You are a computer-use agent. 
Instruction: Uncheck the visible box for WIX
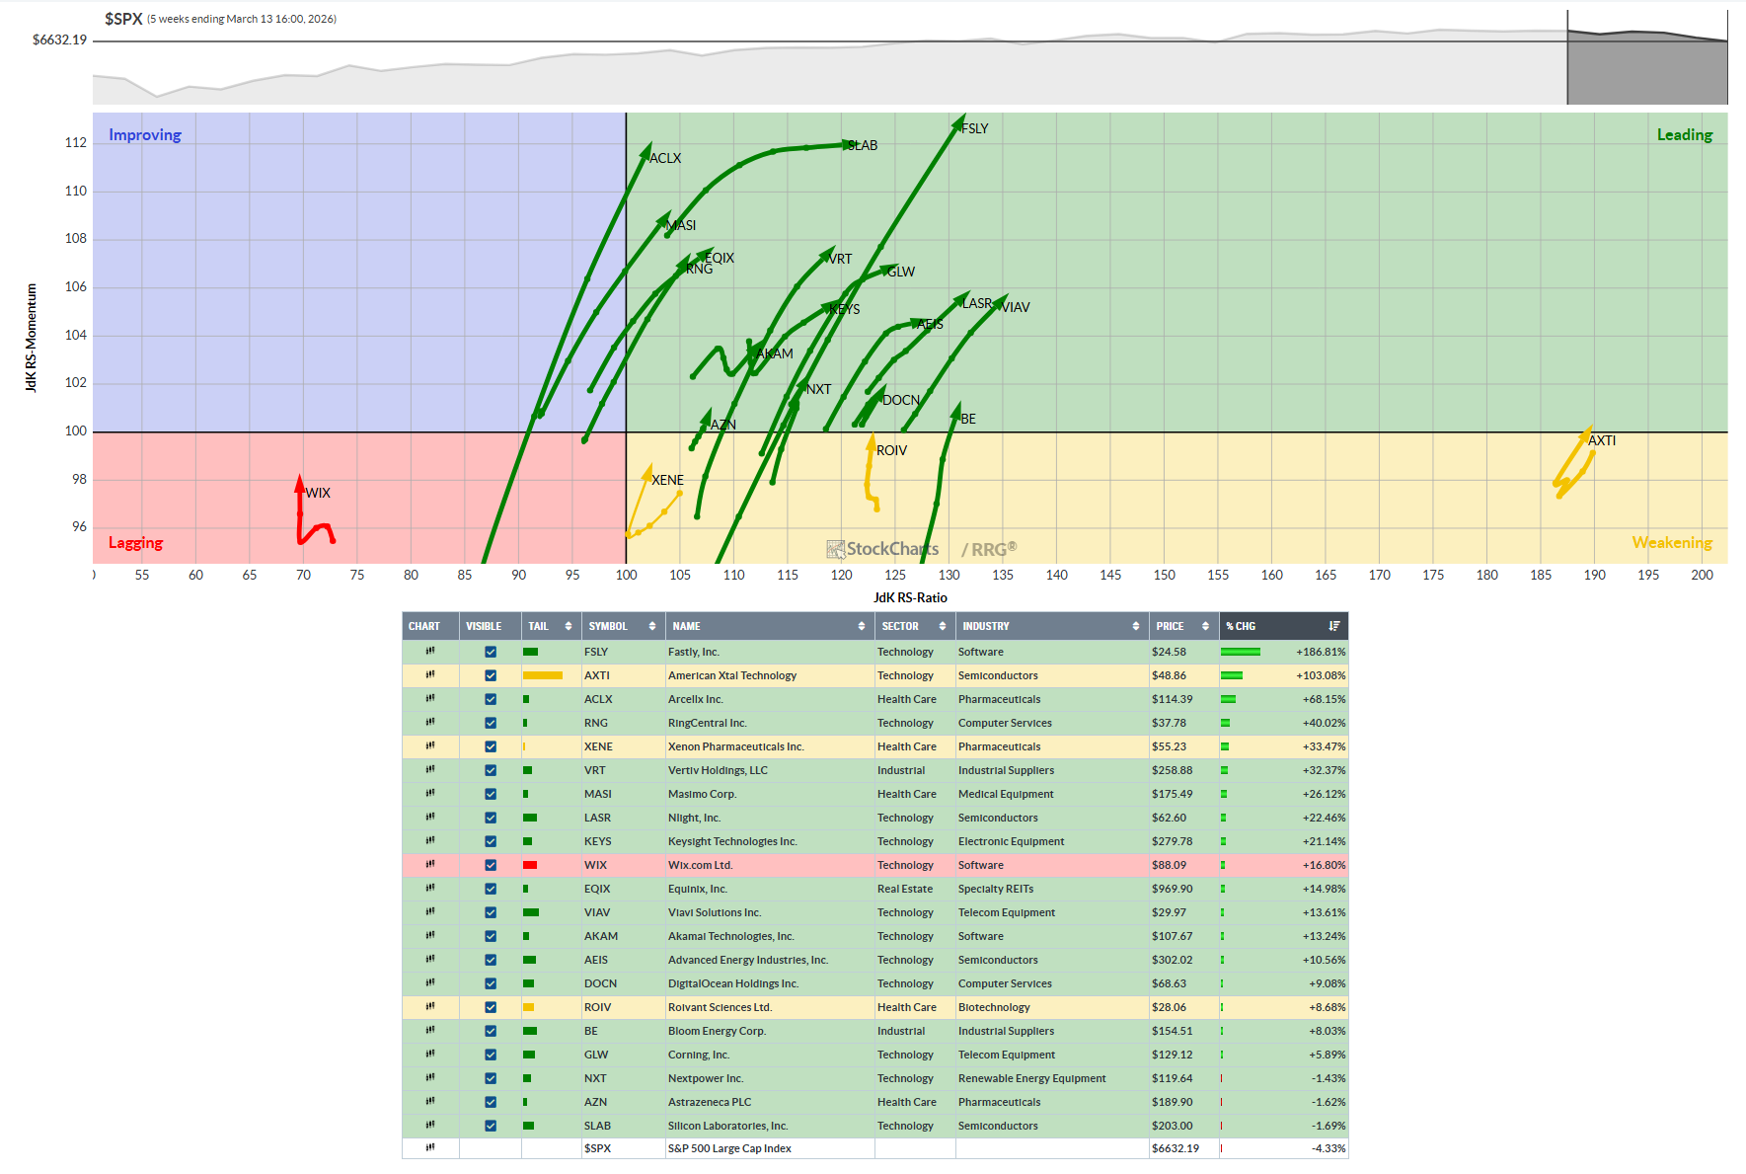pyautogui.click(x=491, y=865)
